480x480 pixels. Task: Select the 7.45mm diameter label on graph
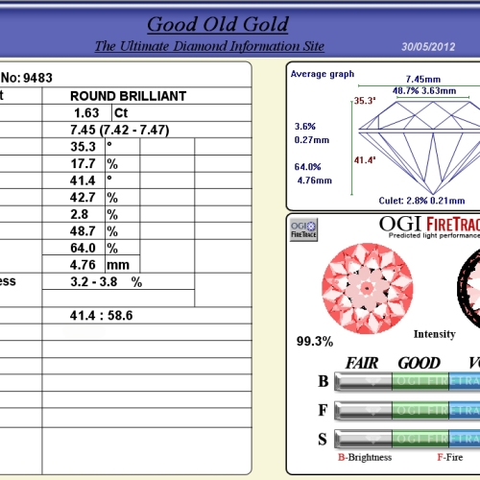coord(423,79)
